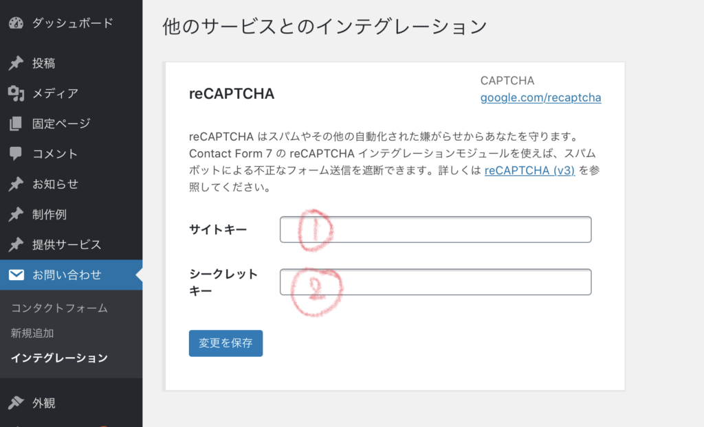Select the お問い合わせ menu label
The height and width of the screenshot is (427, 704).
click(x=67, y=275)
